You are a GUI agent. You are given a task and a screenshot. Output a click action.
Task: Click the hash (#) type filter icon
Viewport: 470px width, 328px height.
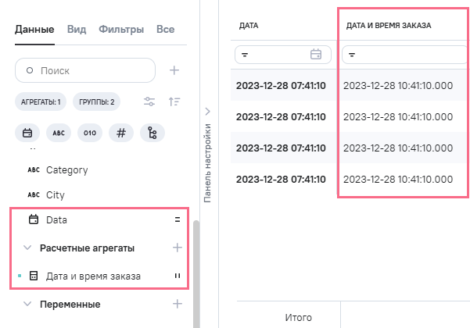[x=121, y=133]
